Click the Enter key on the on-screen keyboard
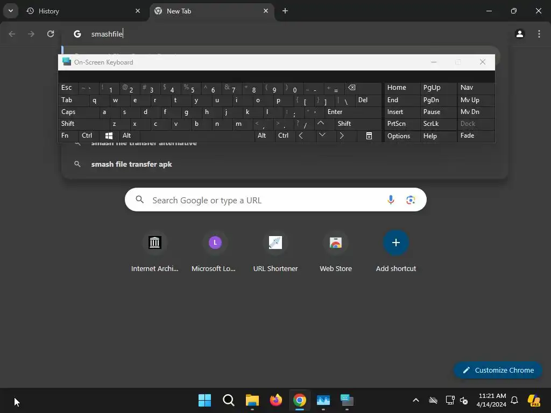The height and width of the screenshot is (413, 551). [x=353, y=112]
